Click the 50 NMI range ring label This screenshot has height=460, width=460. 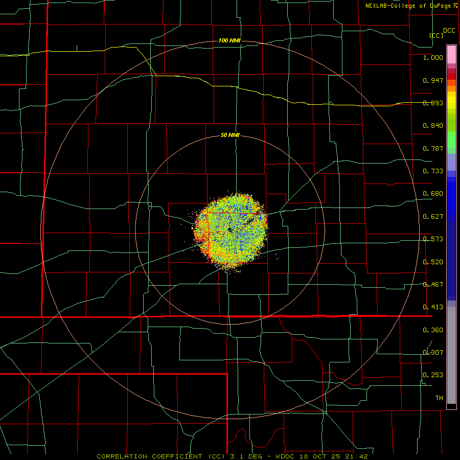tap(230, 135)
